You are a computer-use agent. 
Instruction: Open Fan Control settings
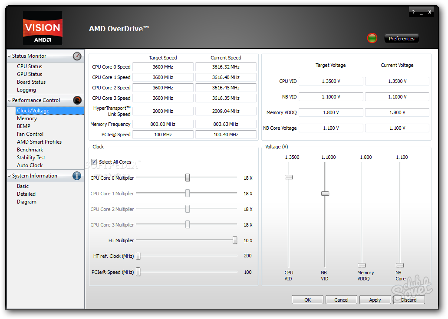pyautogui.click(x=30, y=134)
